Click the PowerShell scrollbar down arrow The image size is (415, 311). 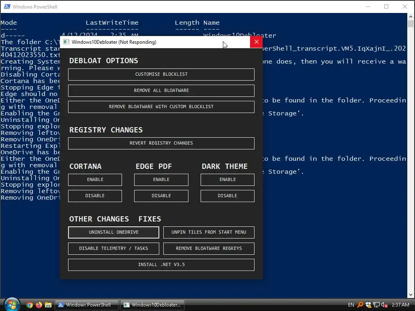point(411,294)
